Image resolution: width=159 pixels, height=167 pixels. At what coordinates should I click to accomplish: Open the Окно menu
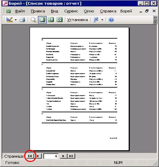pos(89,11)
